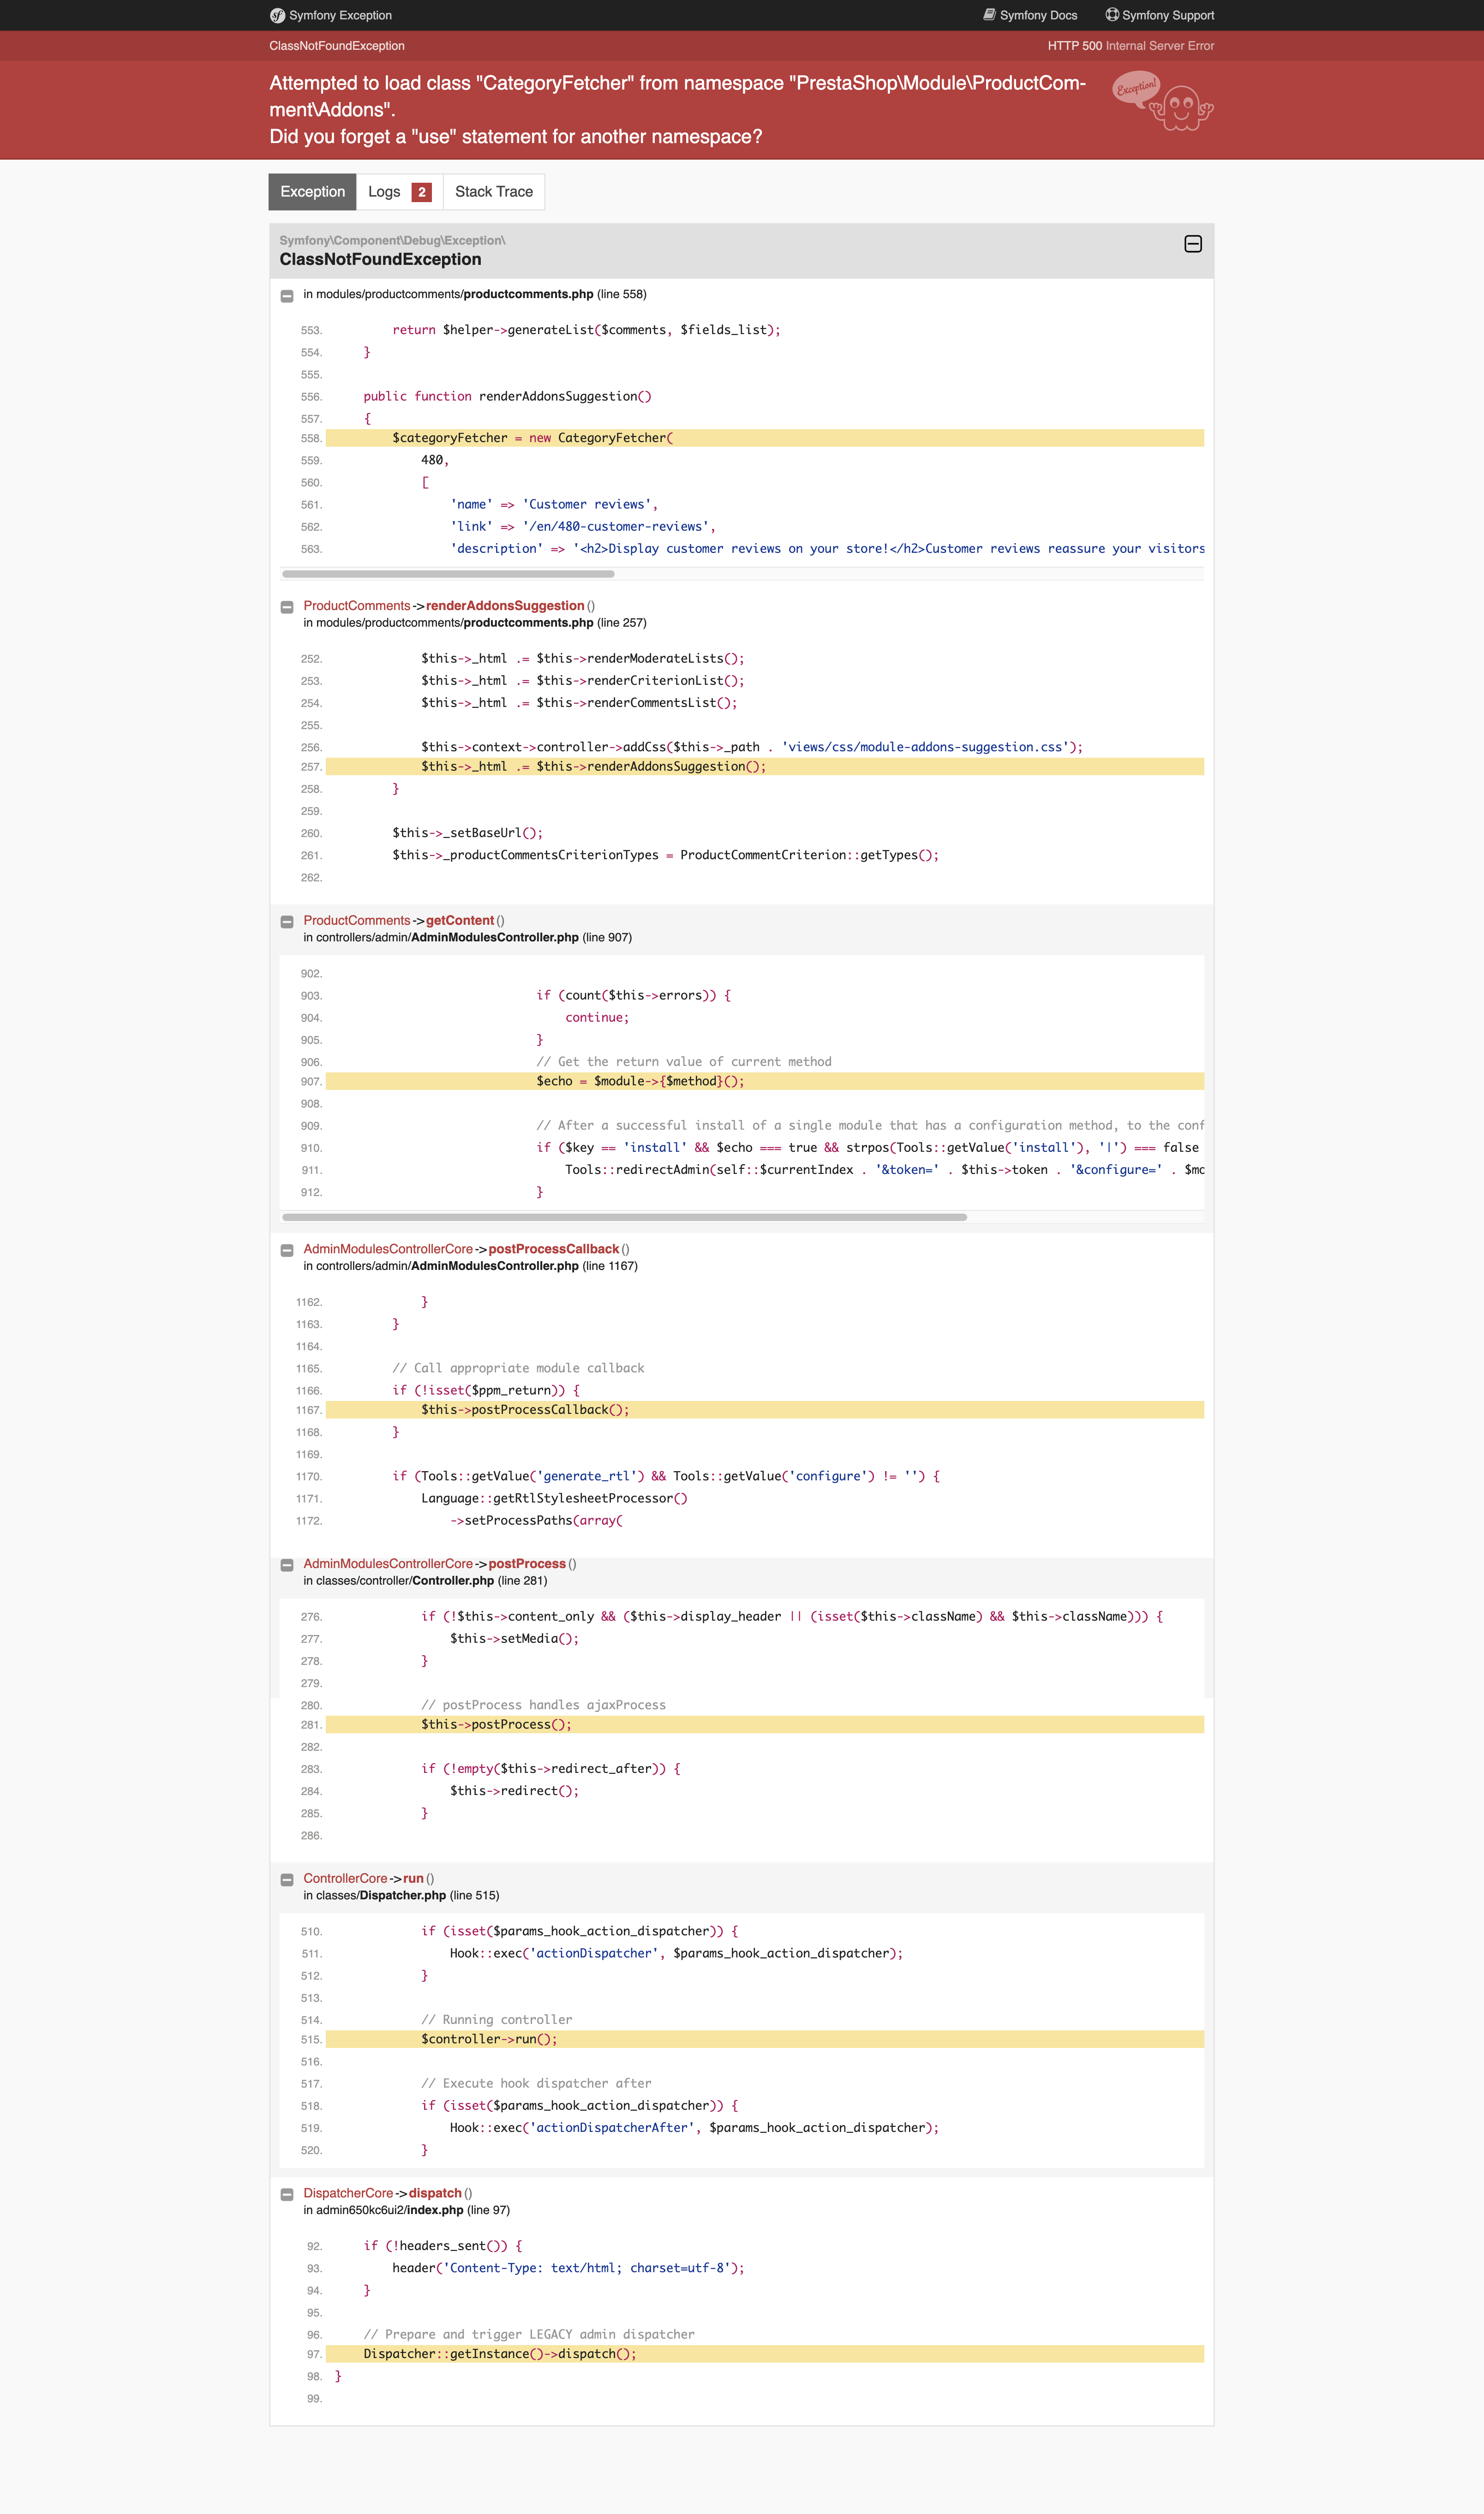Click the red Logs count badge
The image size is (1484, 2514).
tap(422, 192)
